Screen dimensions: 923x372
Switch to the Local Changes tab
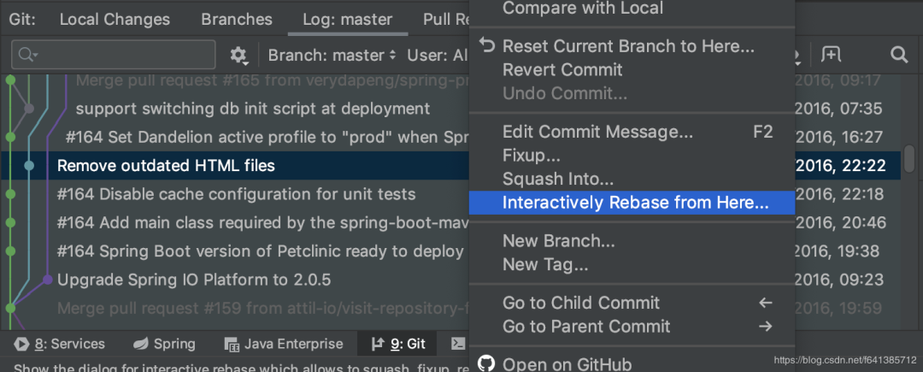tap(115, 19)
